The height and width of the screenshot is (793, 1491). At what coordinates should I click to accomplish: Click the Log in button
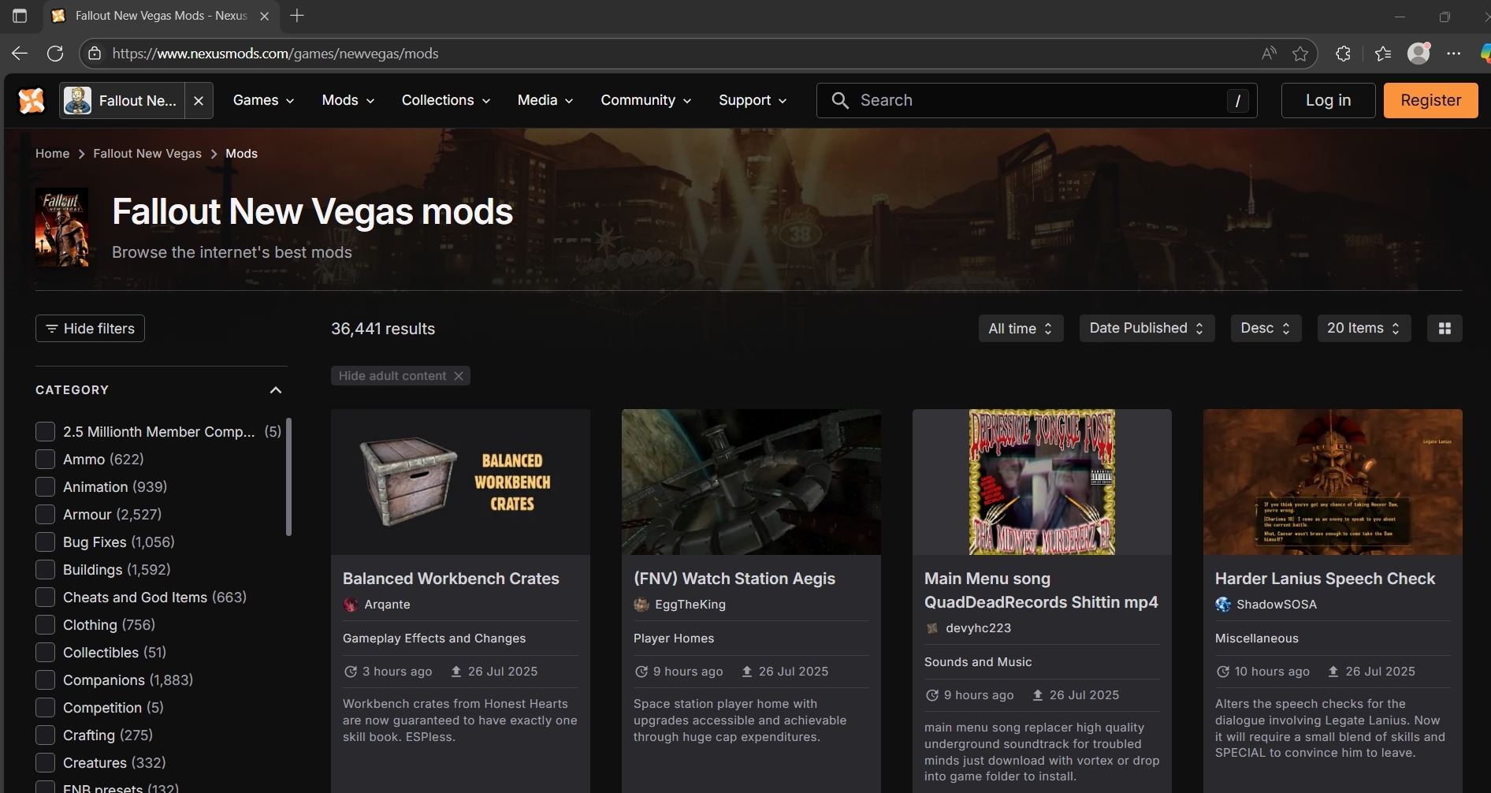1328,101
